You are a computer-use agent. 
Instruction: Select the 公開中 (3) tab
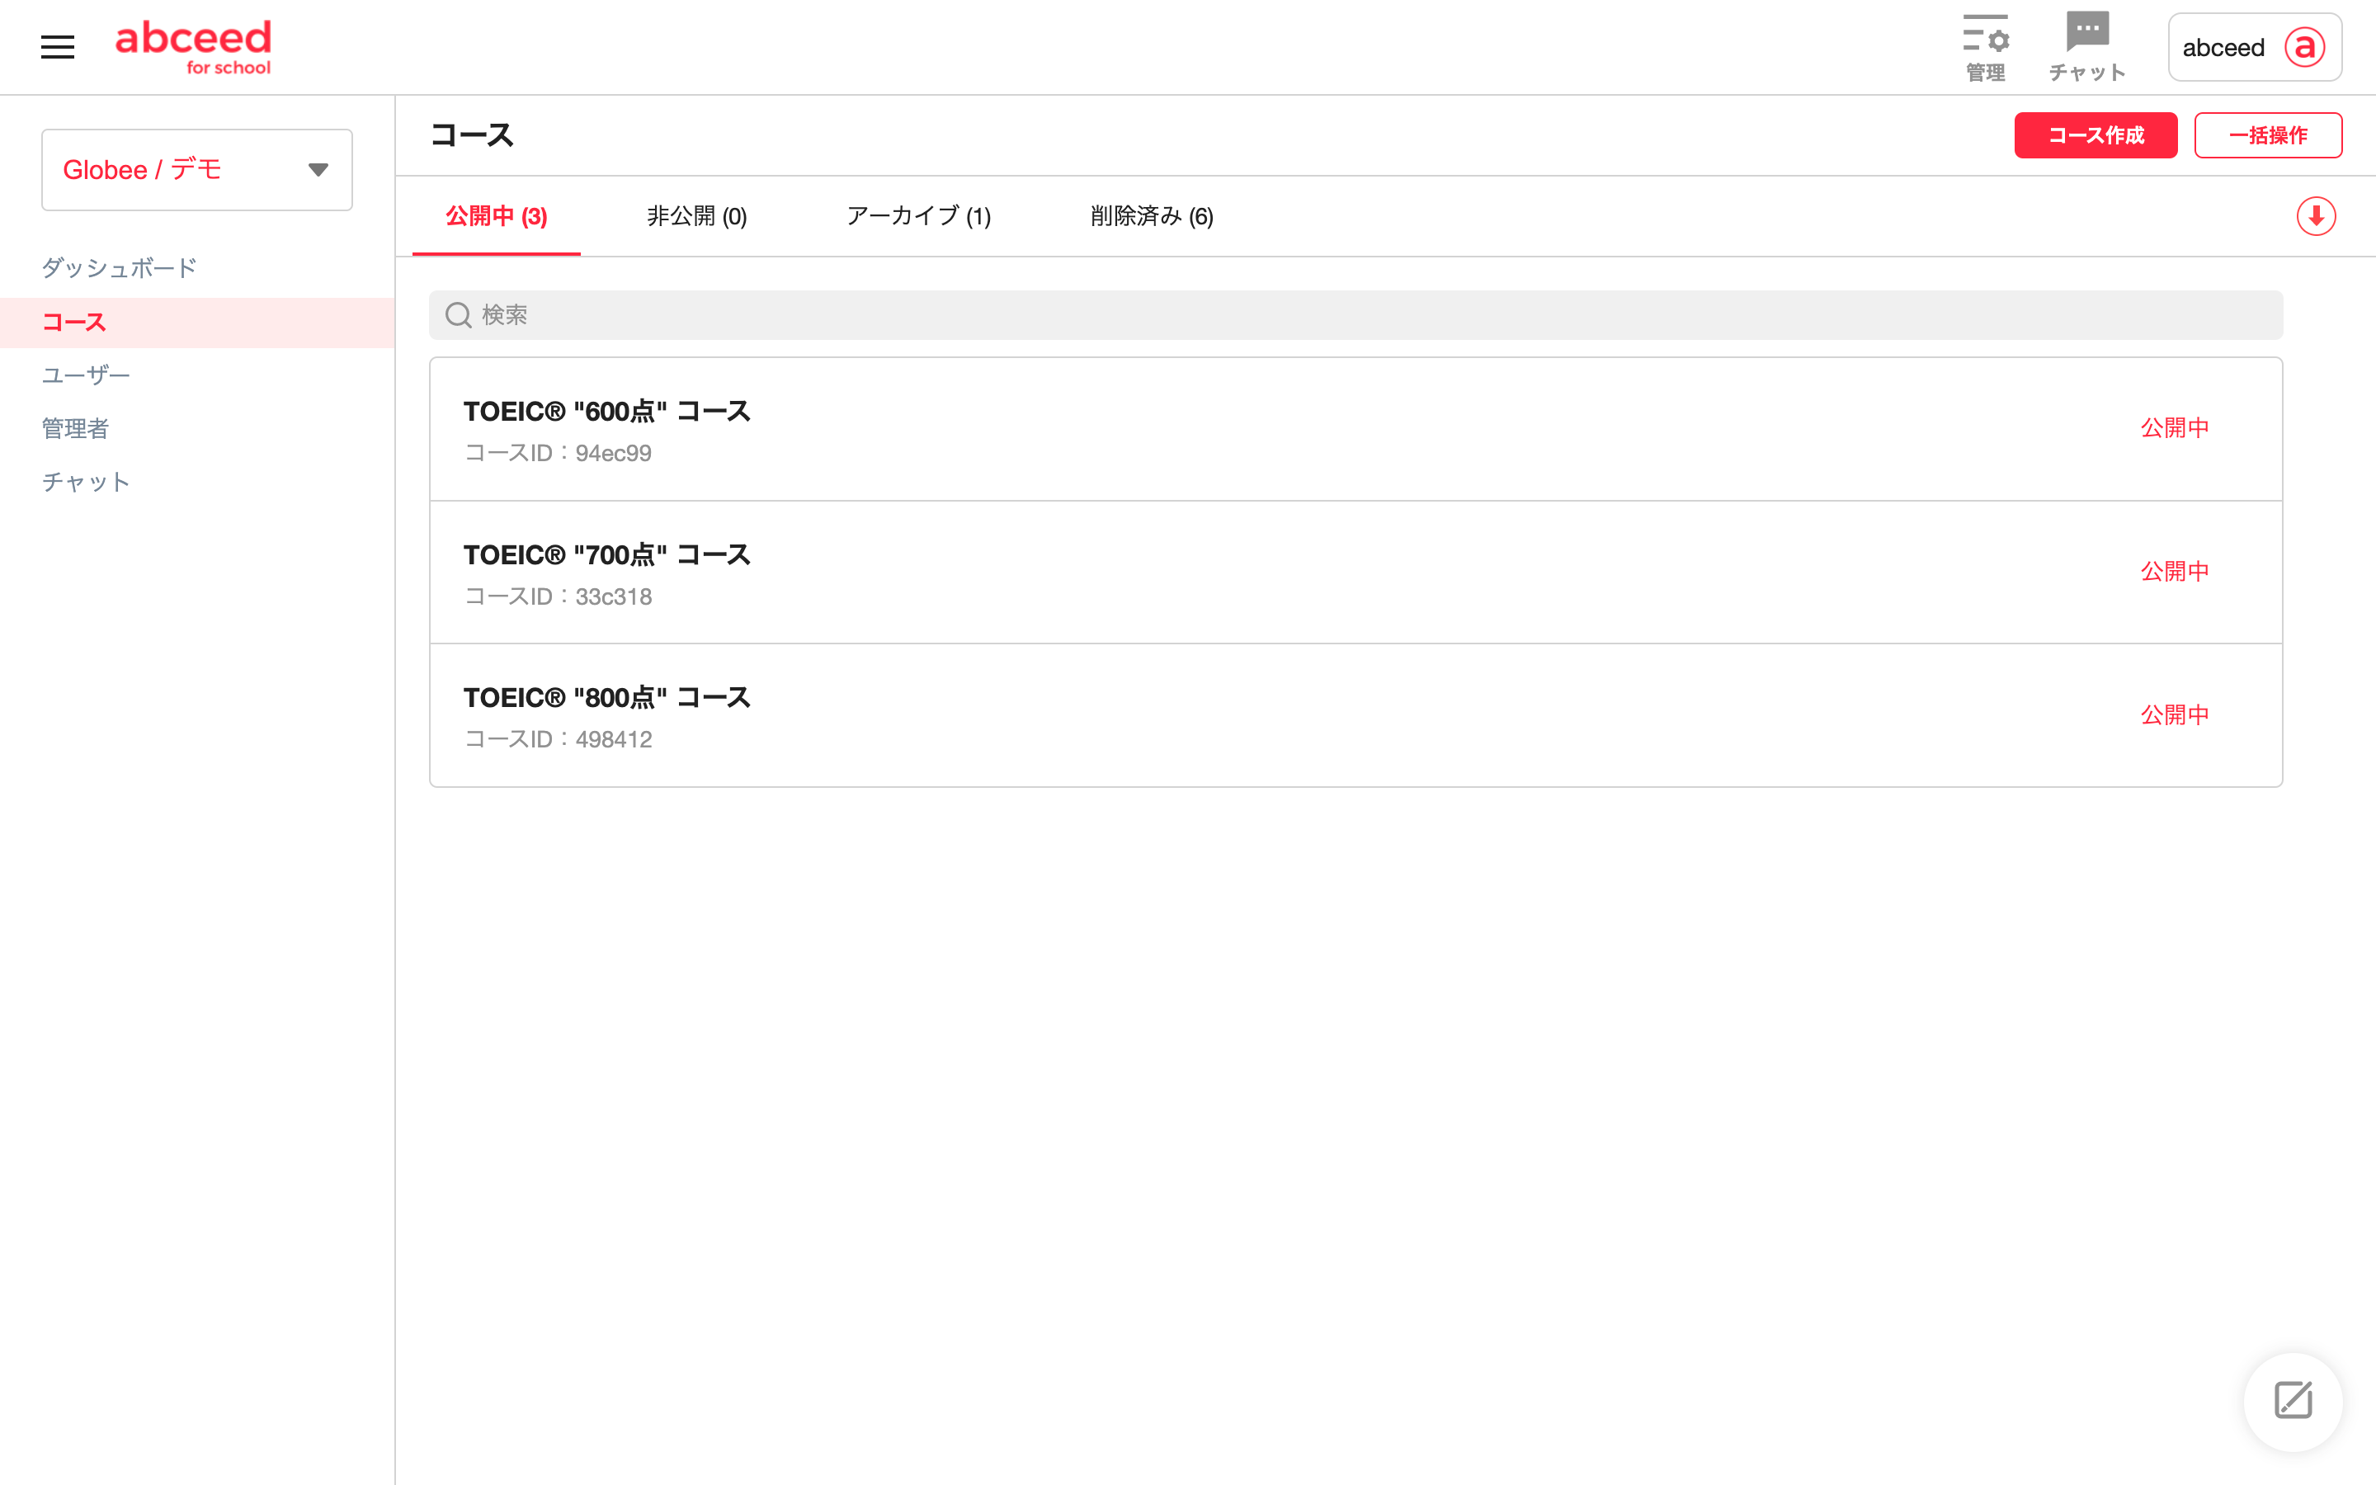(x=496, y=216)
